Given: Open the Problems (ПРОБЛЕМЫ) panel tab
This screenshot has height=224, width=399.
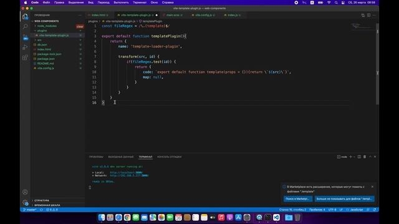Looking at the screenshot, I should [96, 157].
